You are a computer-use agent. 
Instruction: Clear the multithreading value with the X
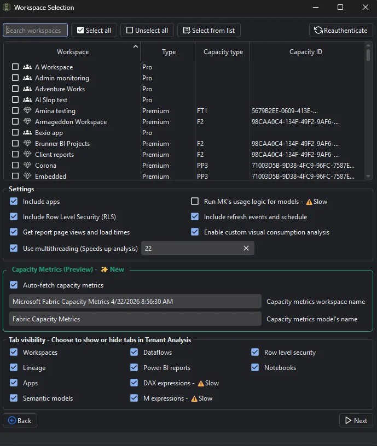click(x=246, y=248)
